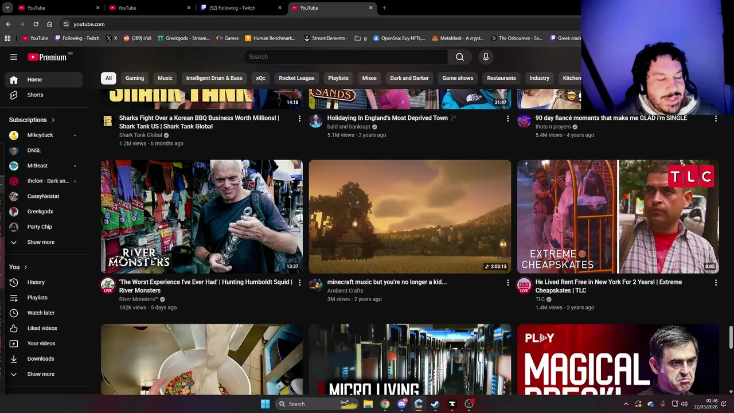
Task: Show hidden system tray icons
Action: tap(626, 404)
